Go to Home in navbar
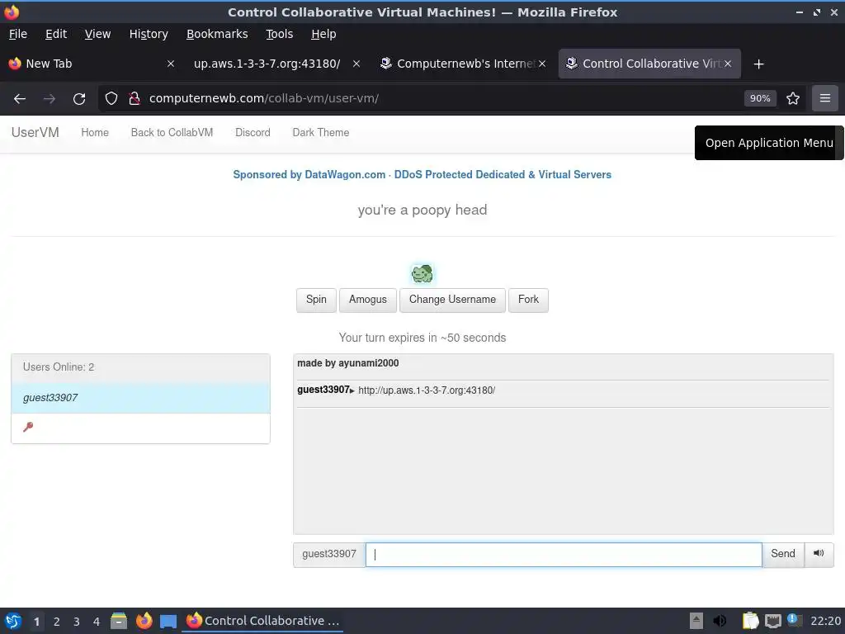845x634 pixels. click(x=95, y=133)
